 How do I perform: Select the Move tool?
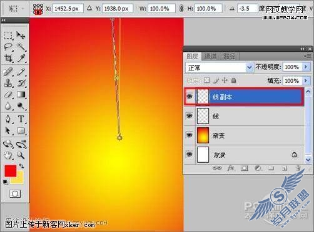pyautogui.click(x=21, y=35)
